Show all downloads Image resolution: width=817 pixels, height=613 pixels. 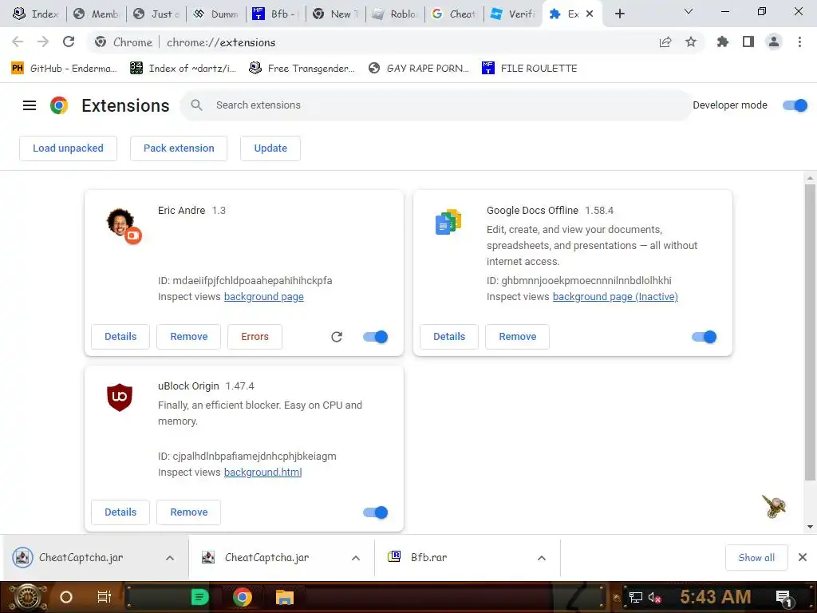pyautogui.click(x=756, y=558)
